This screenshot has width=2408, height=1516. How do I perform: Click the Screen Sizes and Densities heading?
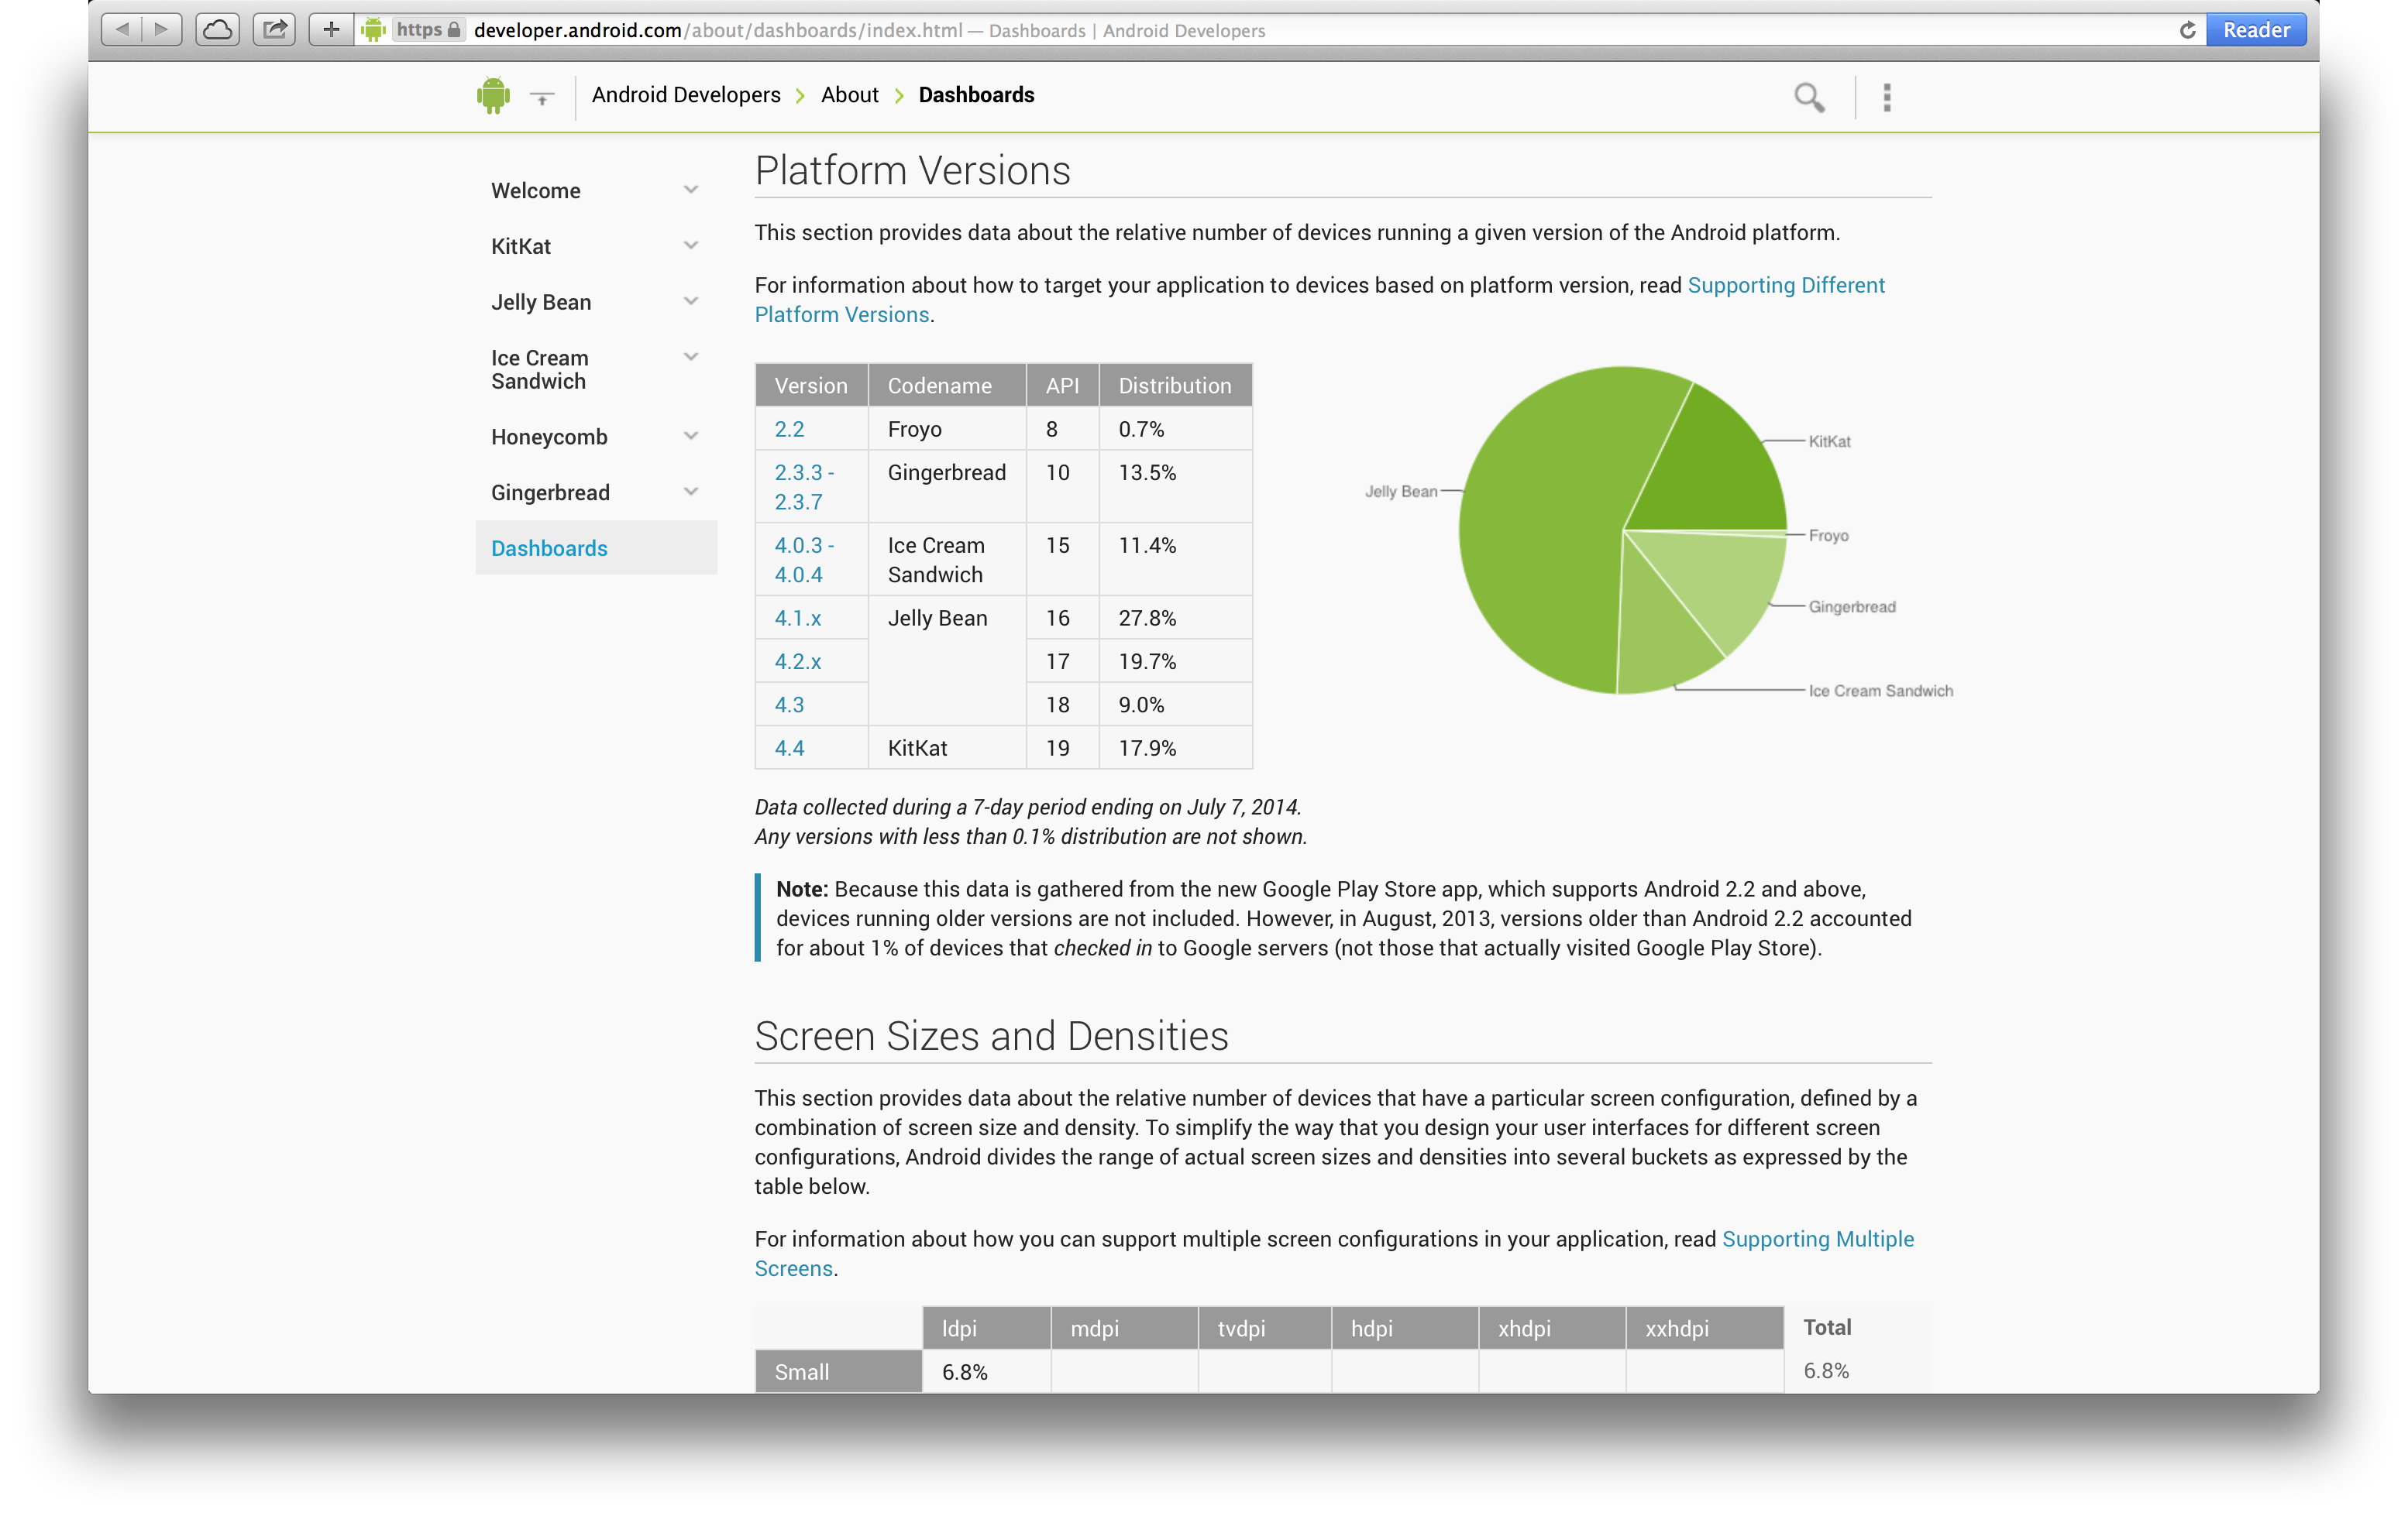(991, 1036)
